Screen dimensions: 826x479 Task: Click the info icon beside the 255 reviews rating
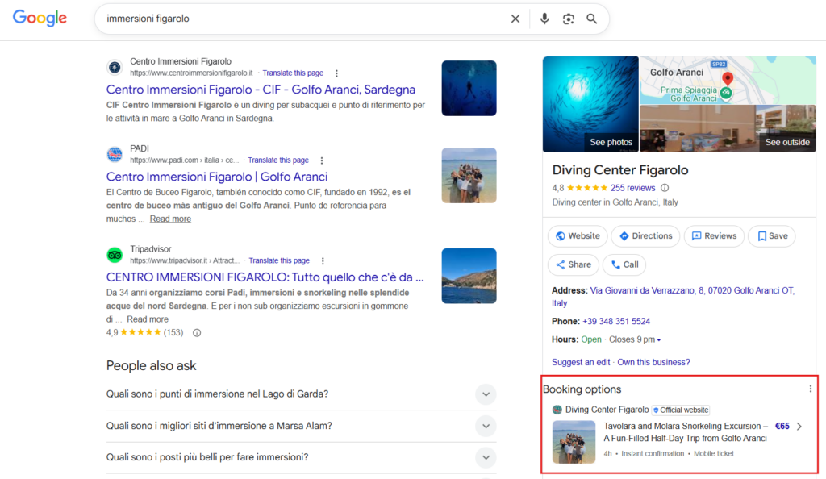[664, 188]
